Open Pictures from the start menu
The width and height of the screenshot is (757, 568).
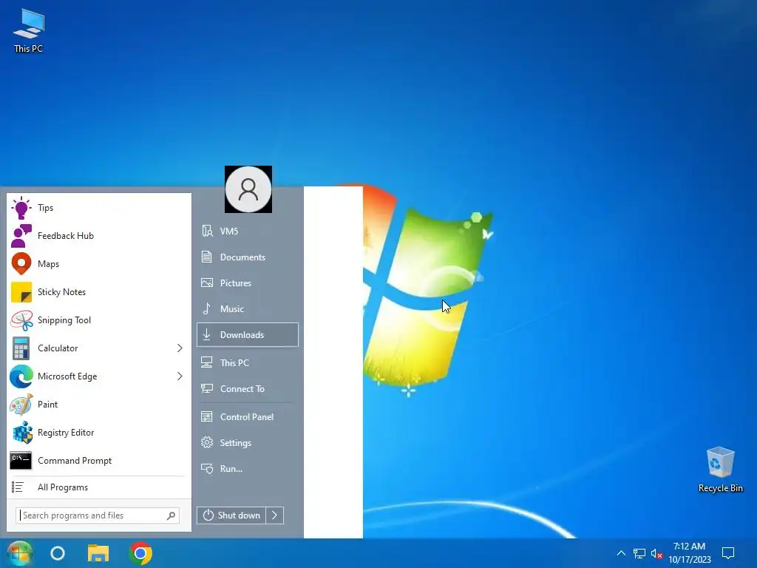point(248,283)
